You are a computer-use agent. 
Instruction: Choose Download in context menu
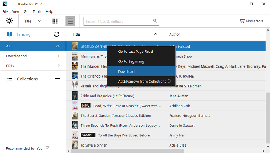(141, 71)
